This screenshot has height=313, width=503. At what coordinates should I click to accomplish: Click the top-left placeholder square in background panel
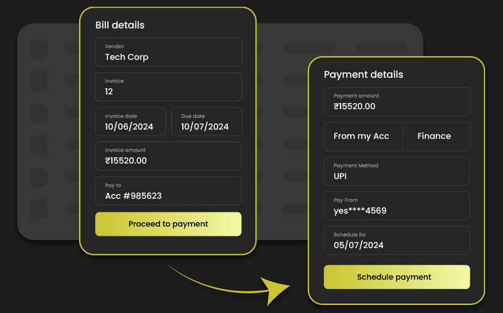[39, 49]
